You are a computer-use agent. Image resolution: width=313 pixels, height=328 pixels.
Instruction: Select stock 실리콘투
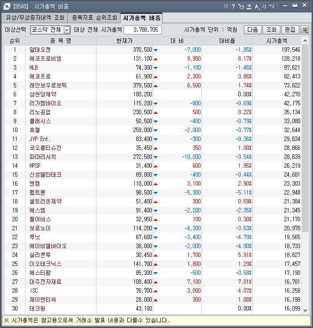40,255
